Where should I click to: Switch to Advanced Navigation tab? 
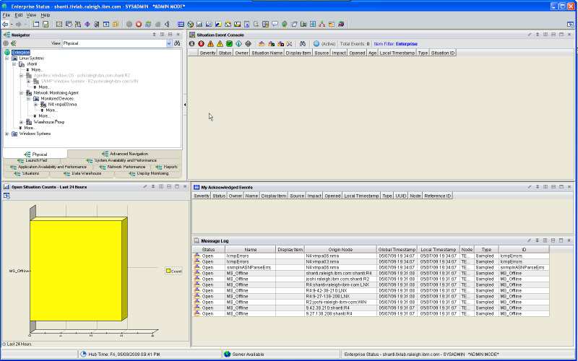(x=125, y=154)
